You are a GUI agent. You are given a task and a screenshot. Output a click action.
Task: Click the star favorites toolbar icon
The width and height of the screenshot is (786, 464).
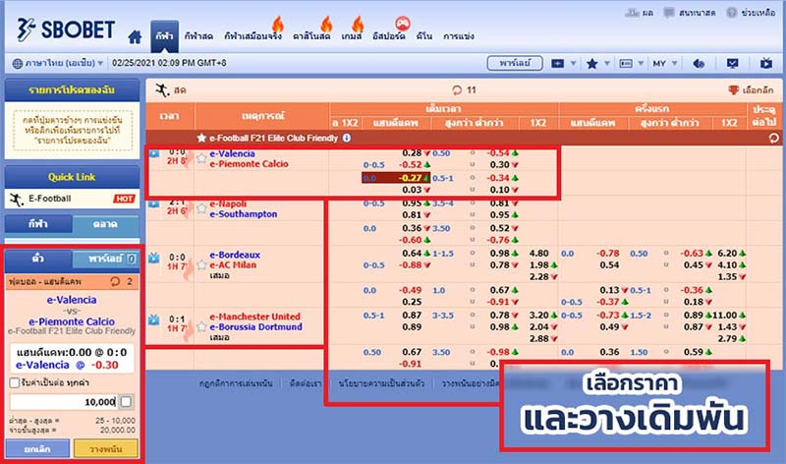tap(592, 63)
